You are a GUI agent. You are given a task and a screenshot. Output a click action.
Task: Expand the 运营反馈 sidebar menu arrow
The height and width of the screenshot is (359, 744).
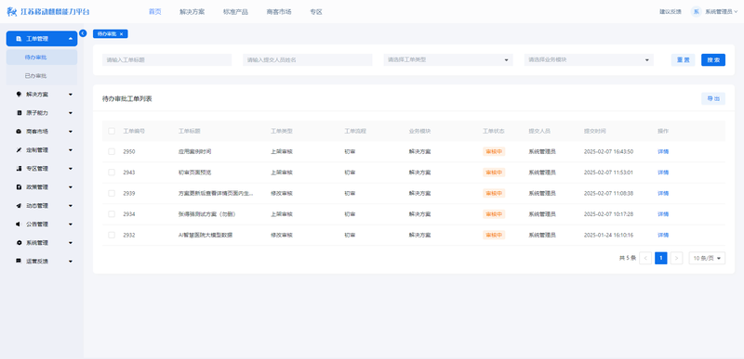tap(71, 261)
